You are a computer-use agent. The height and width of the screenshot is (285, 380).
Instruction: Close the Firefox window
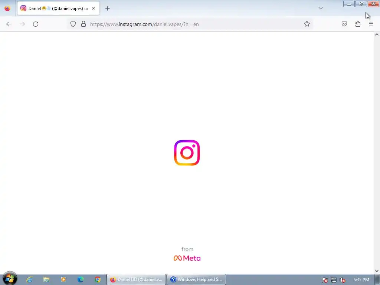(x=373, y=4)
